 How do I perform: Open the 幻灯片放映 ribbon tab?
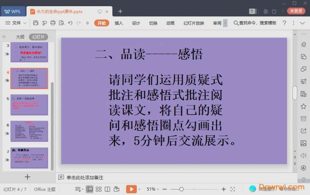tap(194, 23)
